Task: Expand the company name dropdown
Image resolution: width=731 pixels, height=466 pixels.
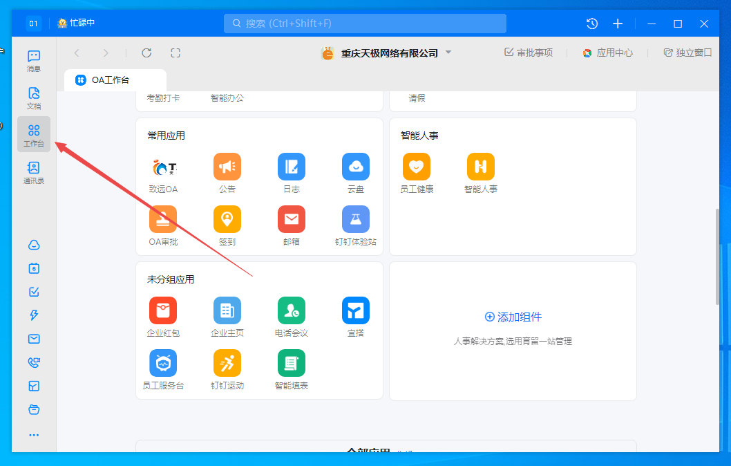Action: tap(448, 52)
